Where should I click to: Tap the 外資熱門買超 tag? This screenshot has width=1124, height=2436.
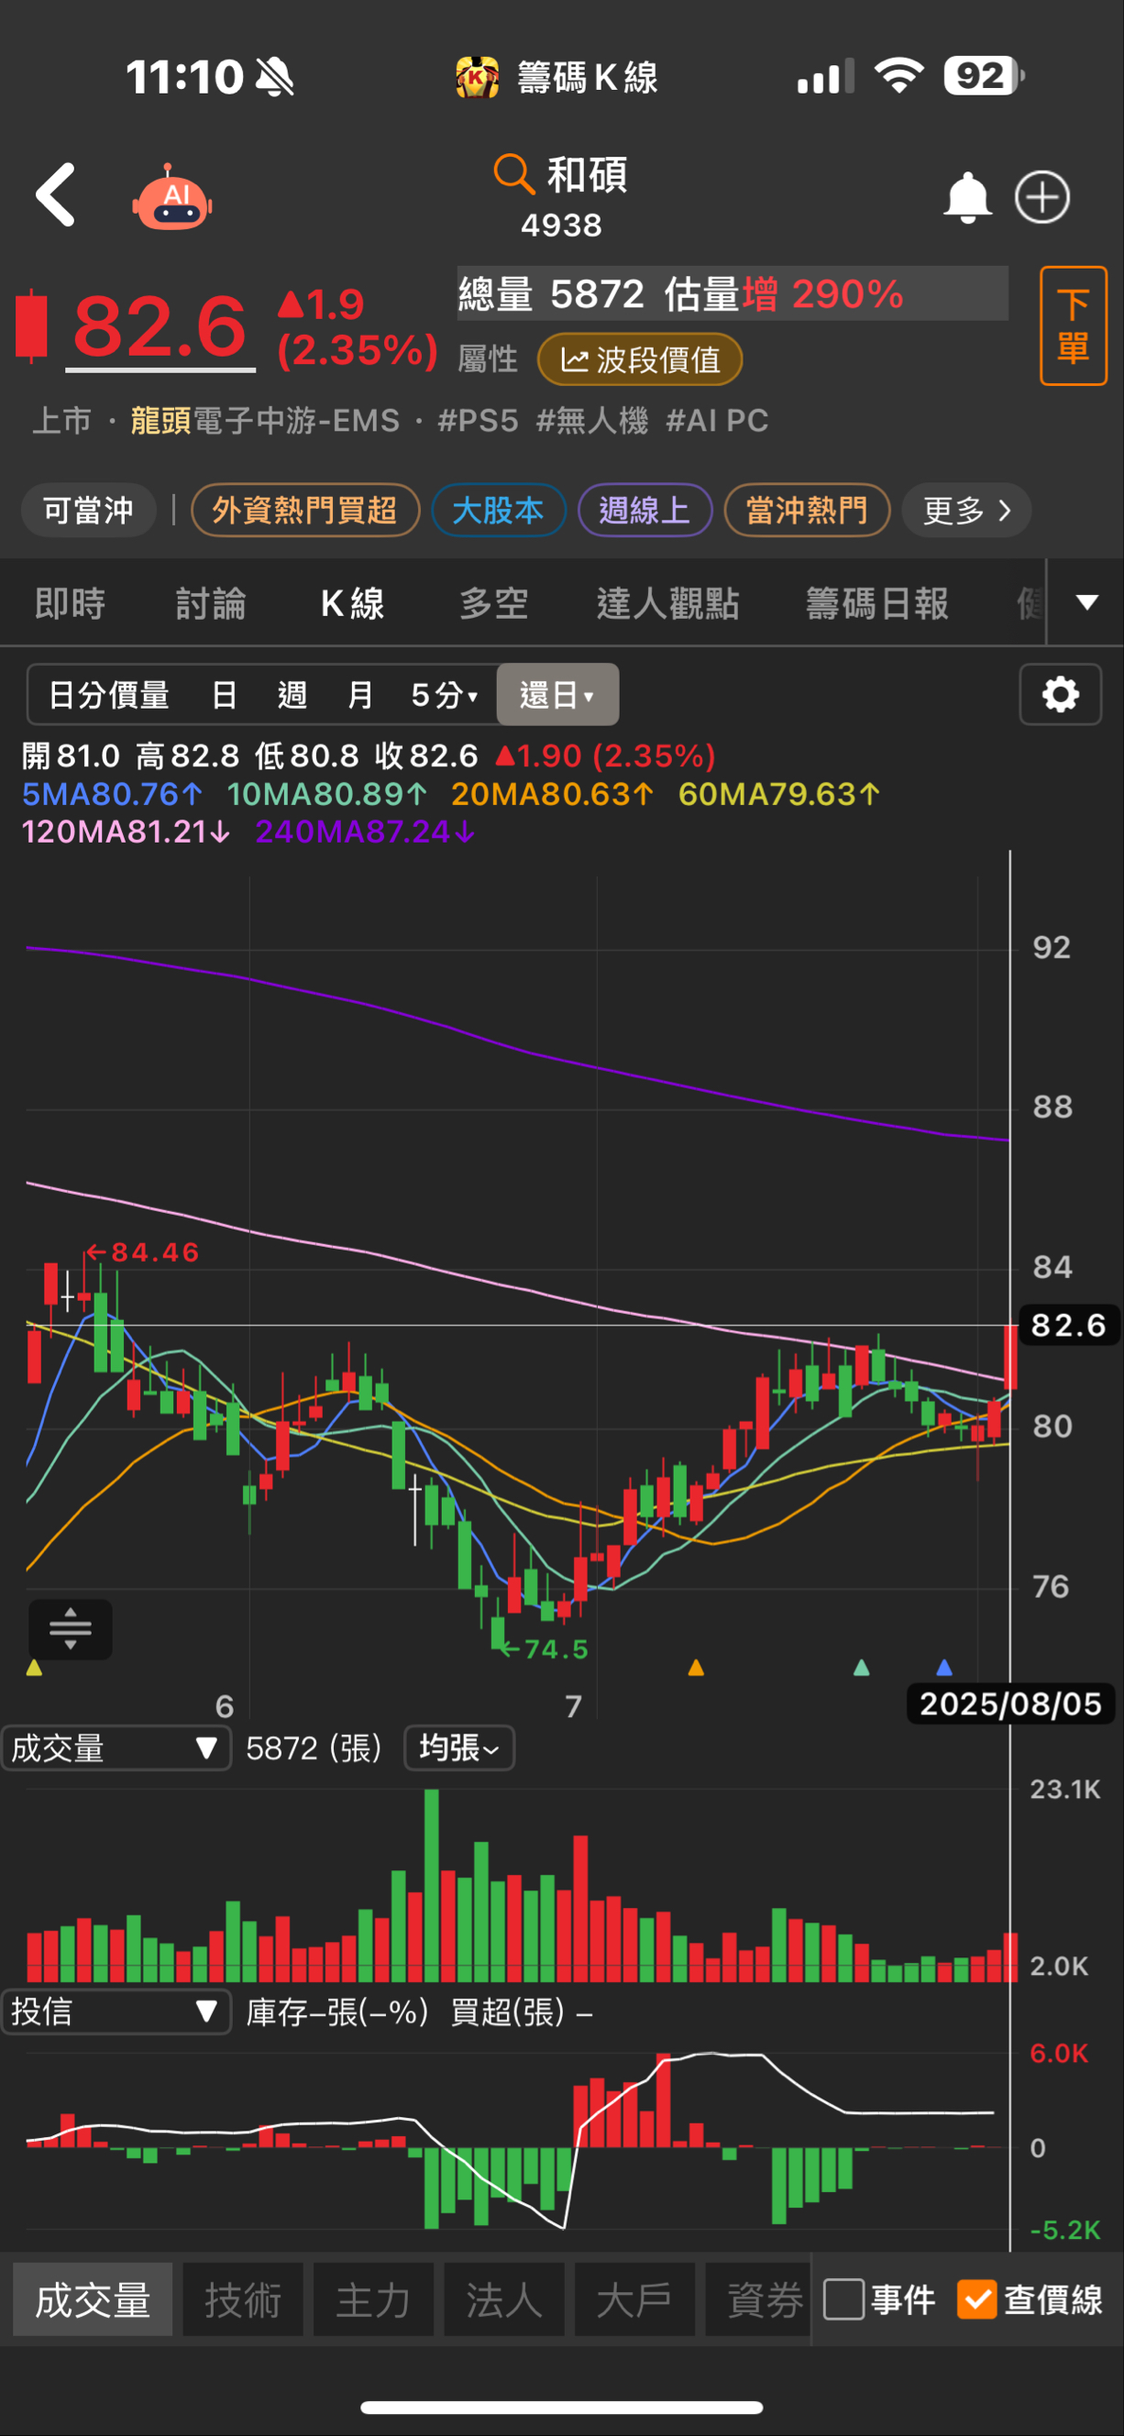tap(305, 511)
